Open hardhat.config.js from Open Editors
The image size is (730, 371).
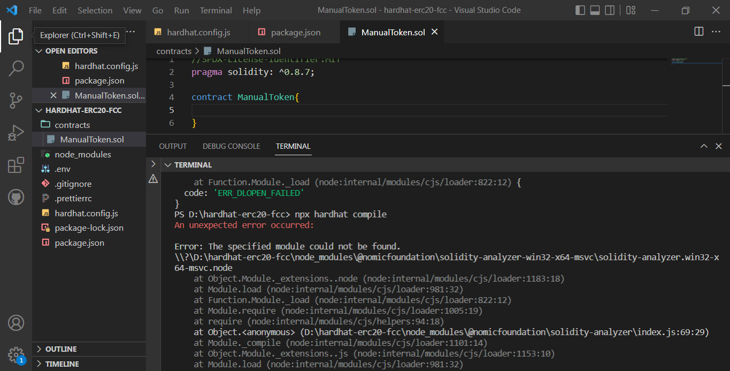tap(106, 66)
